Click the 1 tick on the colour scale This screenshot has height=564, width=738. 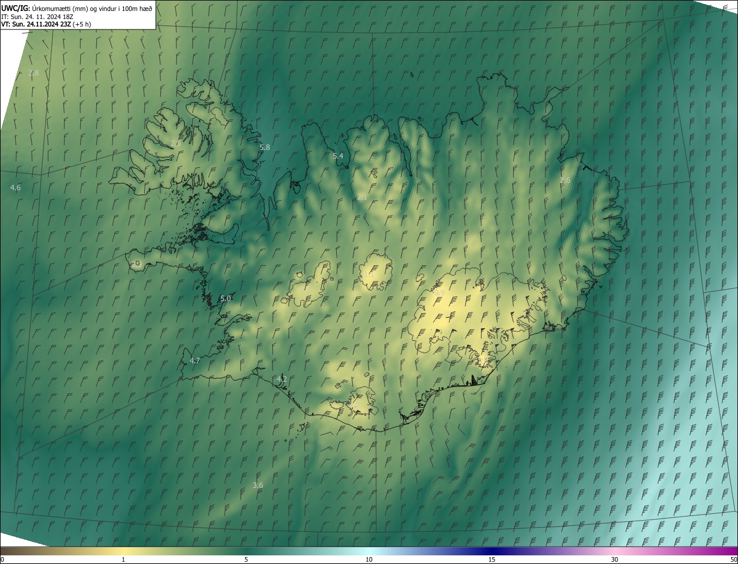coord(123,560)
